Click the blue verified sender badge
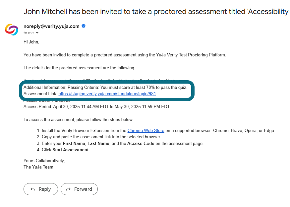 84,26
